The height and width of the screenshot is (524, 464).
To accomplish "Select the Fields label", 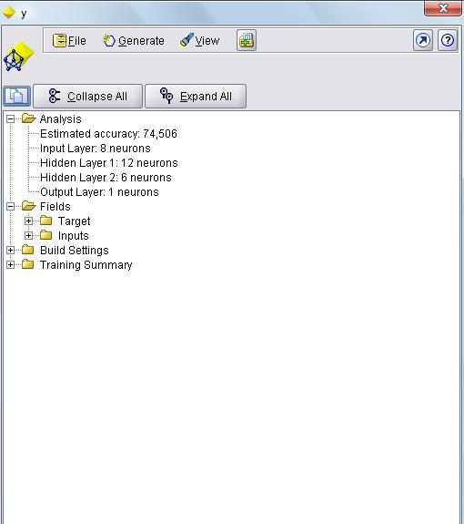I will click(x=55, y=207).
